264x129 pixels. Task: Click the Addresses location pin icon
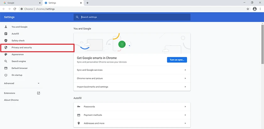click(79, 123)
